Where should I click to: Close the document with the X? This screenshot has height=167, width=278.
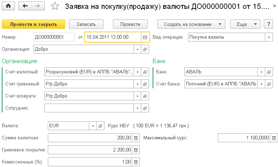(274, 6)
